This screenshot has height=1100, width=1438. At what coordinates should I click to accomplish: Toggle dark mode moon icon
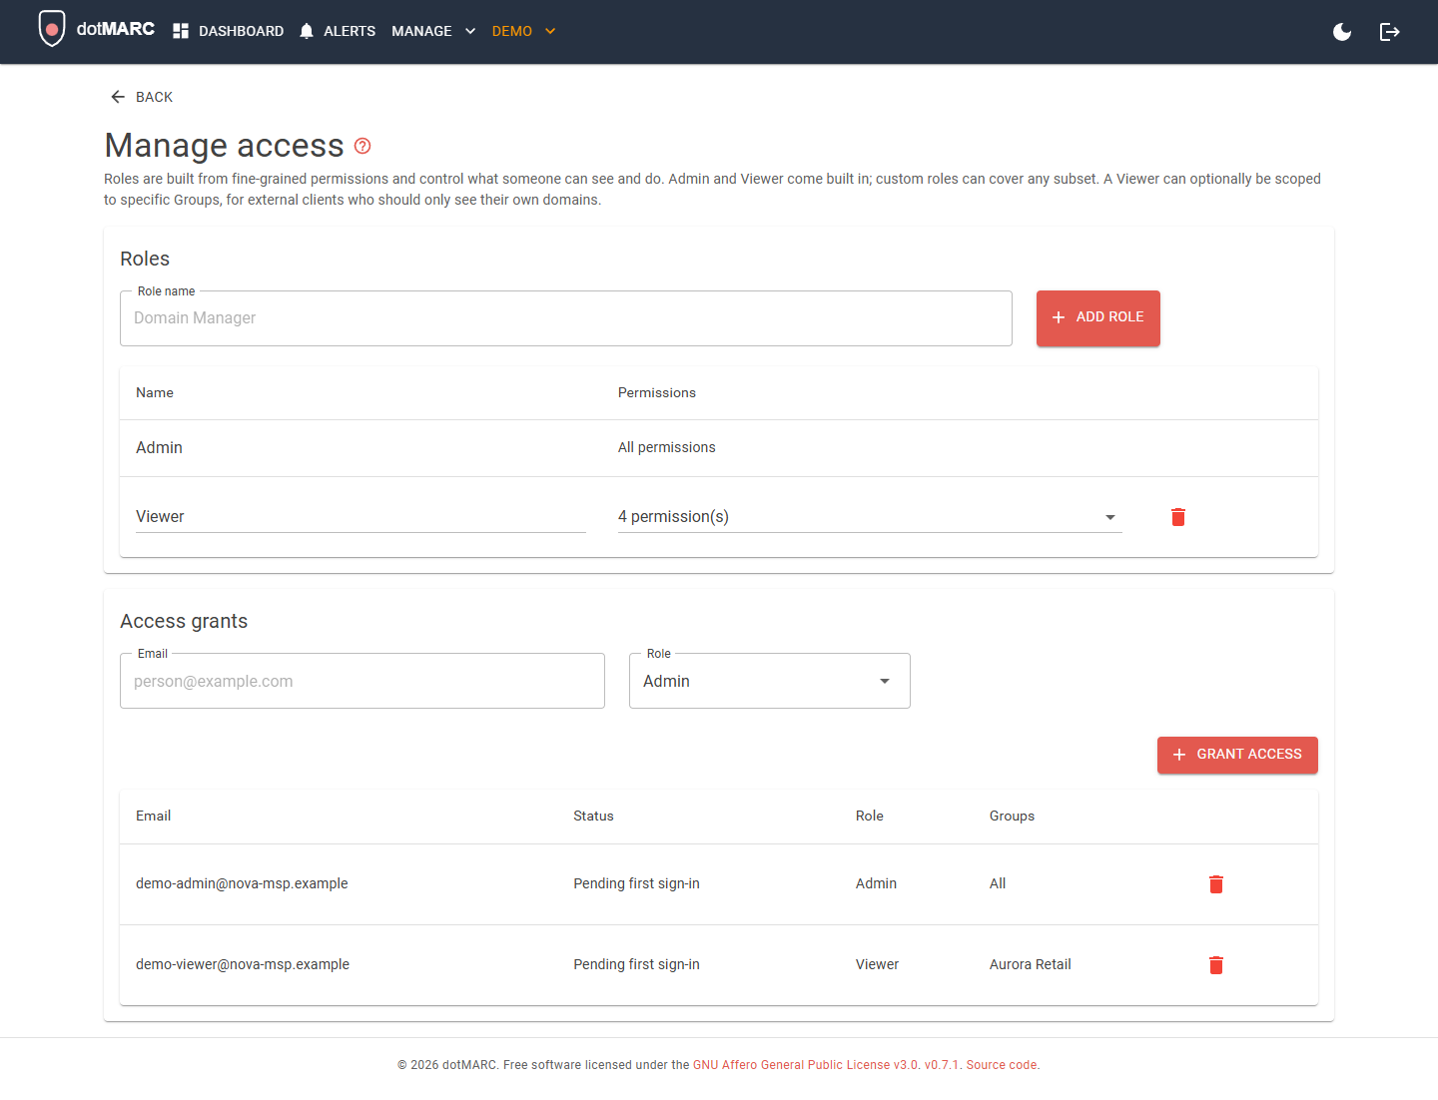point(1342,32)
